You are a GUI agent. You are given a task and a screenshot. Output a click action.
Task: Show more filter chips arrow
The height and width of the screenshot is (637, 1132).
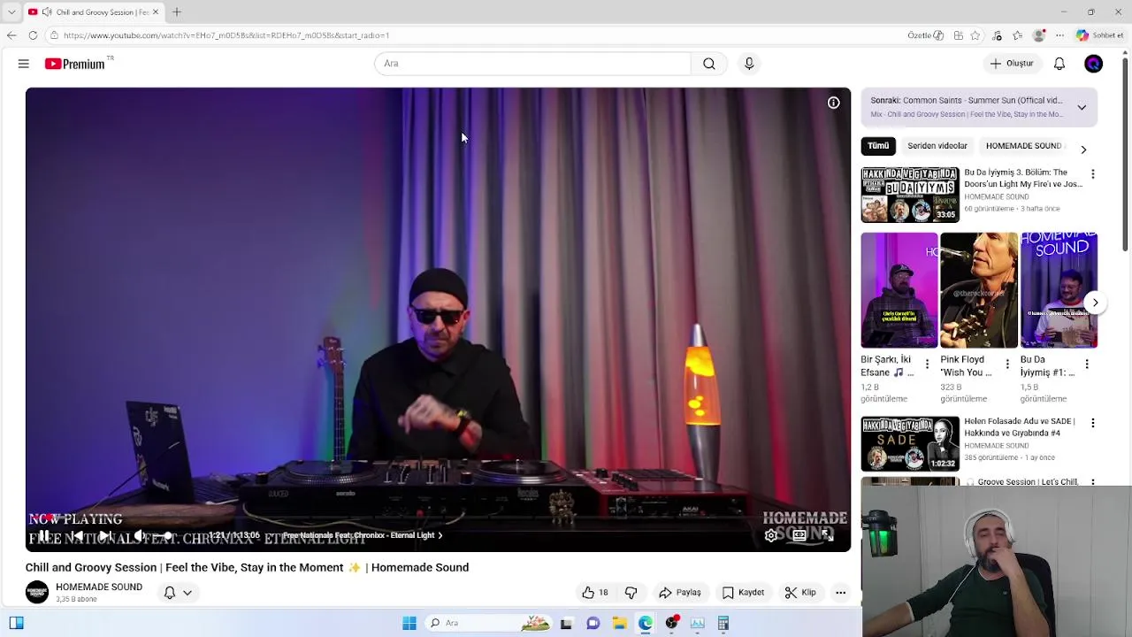pyautogui.click(x=1083, y=150)
